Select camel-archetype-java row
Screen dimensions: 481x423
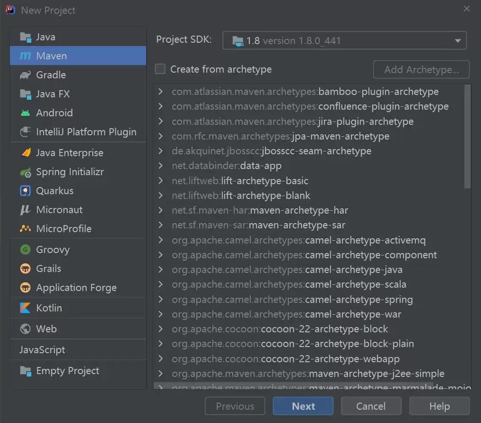coord(310,270)
